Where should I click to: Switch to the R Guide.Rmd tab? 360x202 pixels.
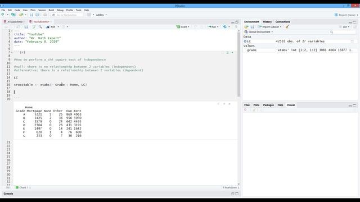[x=15, y=22]
